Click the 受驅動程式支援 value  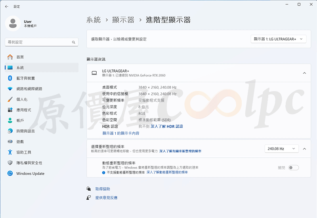(x=151, y=100)
